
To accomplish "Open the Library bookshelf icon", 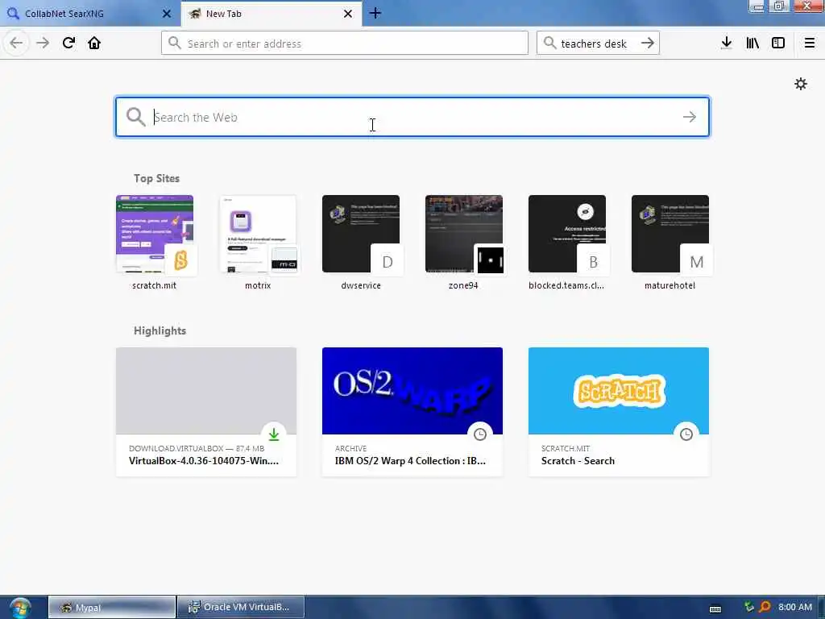I will tap(752, 44).
